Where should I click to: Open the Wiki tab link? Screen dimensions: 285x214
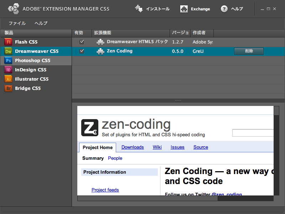point(157,147)
